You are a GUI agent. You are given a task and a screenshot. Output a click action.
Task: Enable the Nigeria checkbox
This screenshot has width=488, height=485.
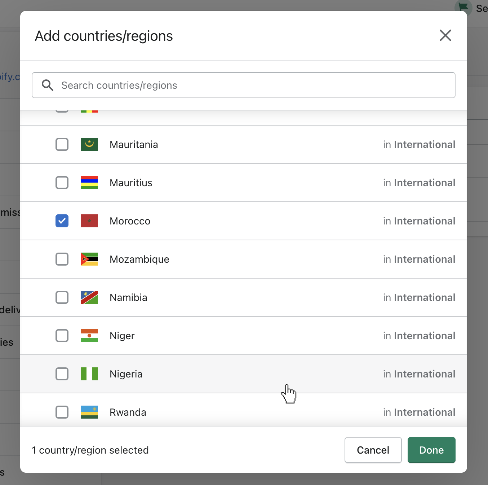[x=62, y=374]
